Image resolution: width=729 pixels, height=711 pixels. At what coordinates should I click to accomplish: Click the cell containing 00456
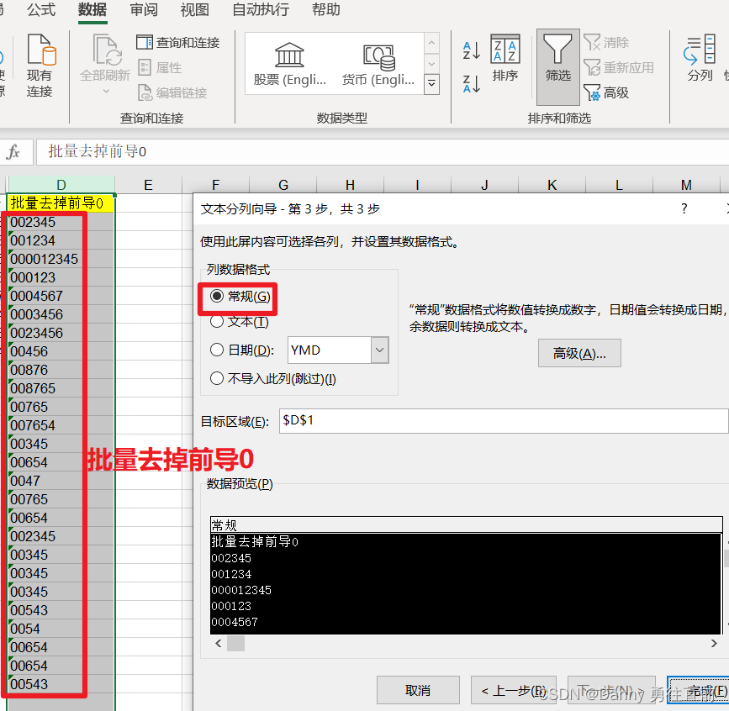(x=61, y=351)
